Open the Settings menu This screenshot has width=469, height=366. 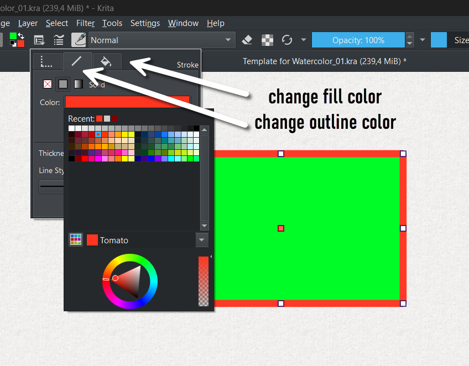pyautogui.click(x=145, y=23)
